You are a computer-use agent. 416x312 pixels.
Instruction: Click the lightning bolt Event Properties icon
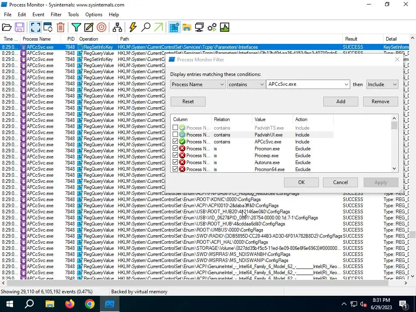133,27
